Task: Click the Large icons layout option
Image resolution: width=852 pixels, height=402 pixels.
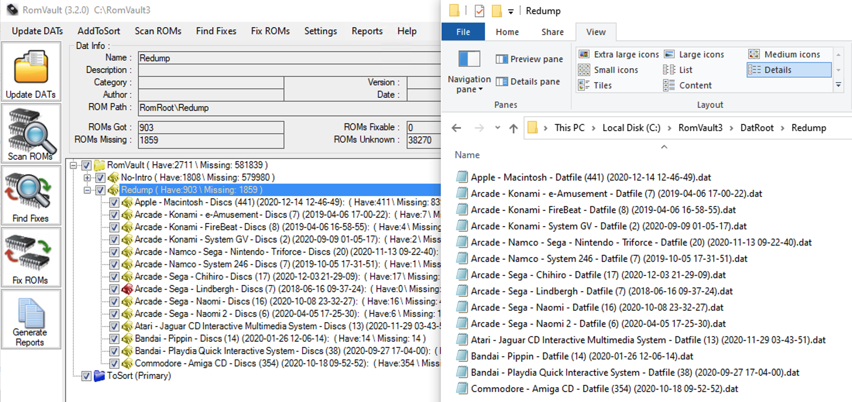Action: pos(694,54)
